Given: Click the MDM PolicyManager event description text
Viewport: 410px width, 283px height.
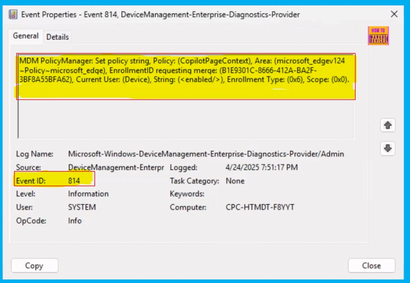Looking at the screenshot, I should point(184,70).
